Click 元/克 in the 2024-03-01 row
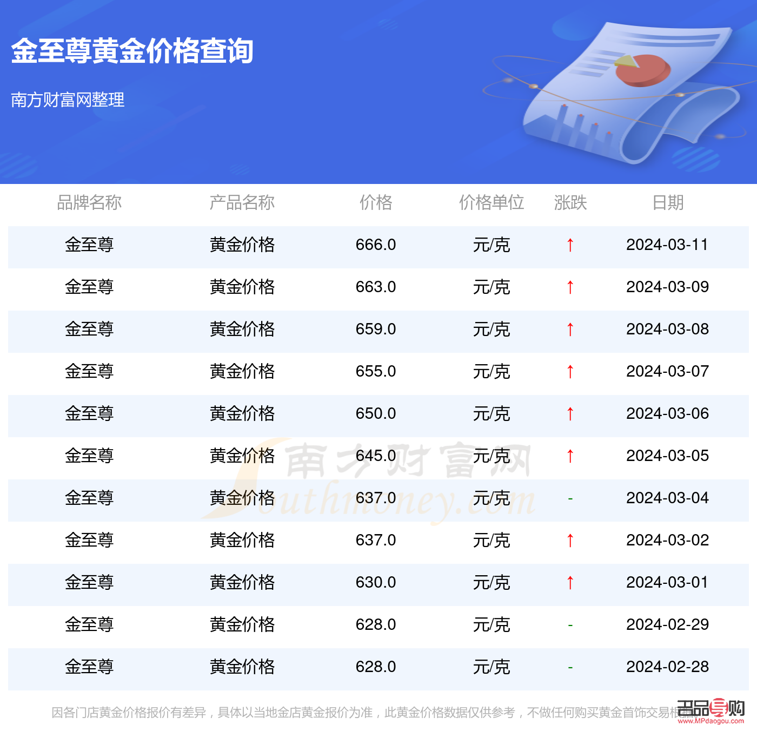This screenshot has width=757, height=737. coord(492,582)
